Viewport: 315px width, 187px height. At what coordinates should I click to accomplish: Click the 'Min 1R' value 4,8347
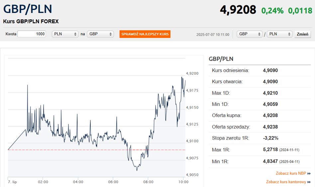pos(270,161)
